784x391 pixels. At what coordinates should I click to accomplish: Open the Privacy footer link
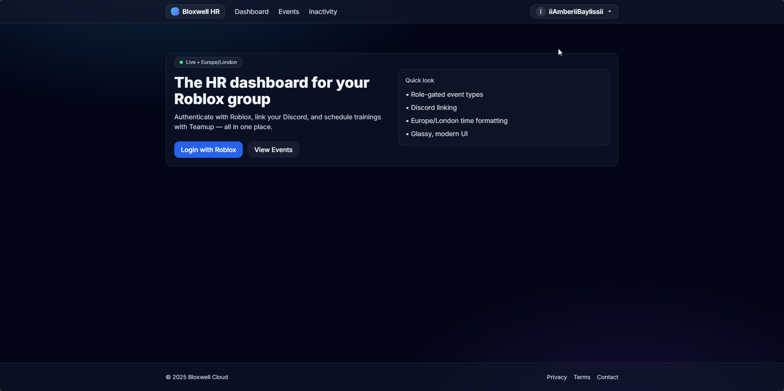pos(556,377)
